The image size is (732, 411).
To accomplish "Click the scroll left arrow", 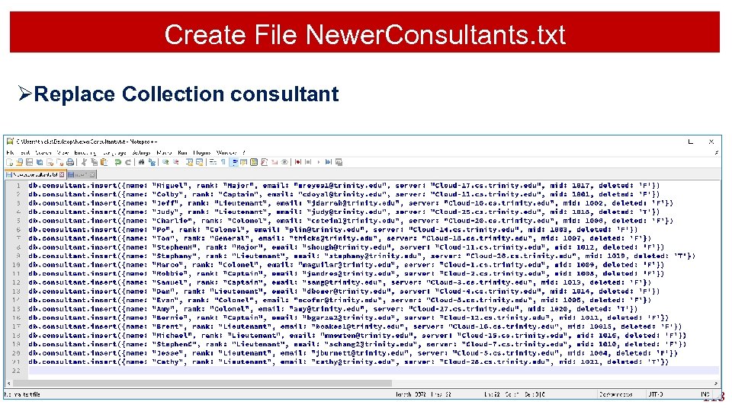I will 8,383.
